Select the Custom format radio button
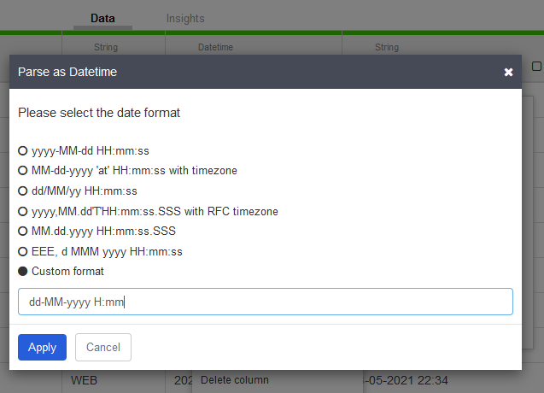This screenshot has height=393, width=544. (22, 271)
